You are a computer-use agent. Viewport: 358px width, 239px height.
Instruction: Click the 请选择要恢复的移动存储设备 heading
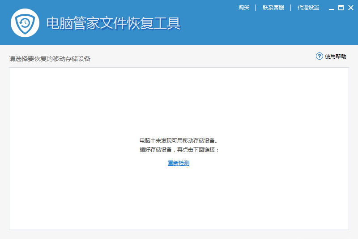(50, 59)
